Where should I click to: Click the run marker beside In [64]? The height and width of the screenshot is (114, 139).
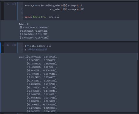(x=3, y=45)
